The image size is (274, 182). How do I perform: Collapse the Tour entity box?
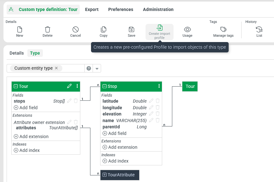click(16, 86)
